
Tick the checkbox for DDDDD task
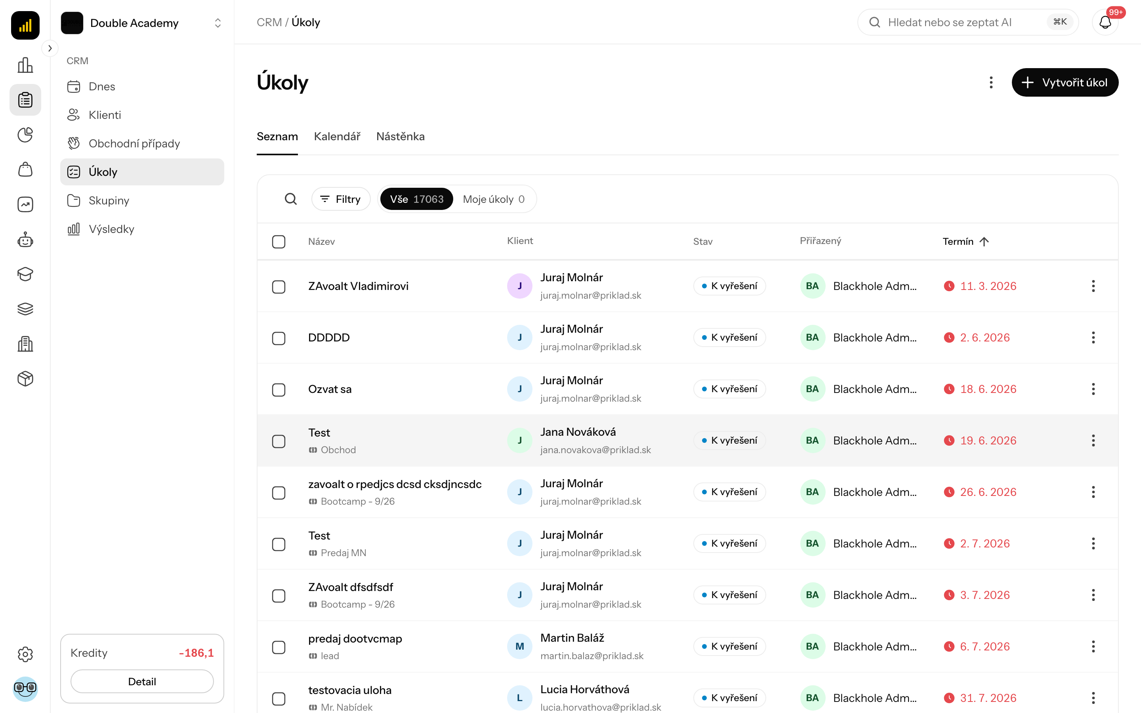(279, 338)
